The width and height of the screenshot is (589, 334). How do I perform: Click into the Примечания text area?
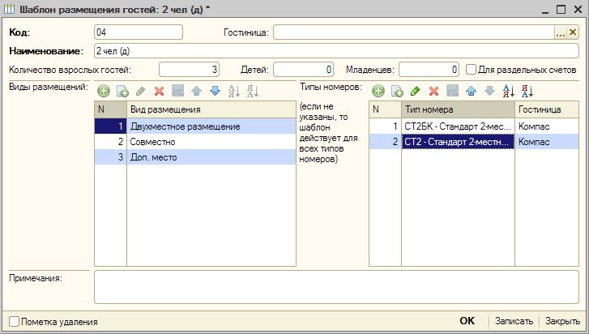336,287
